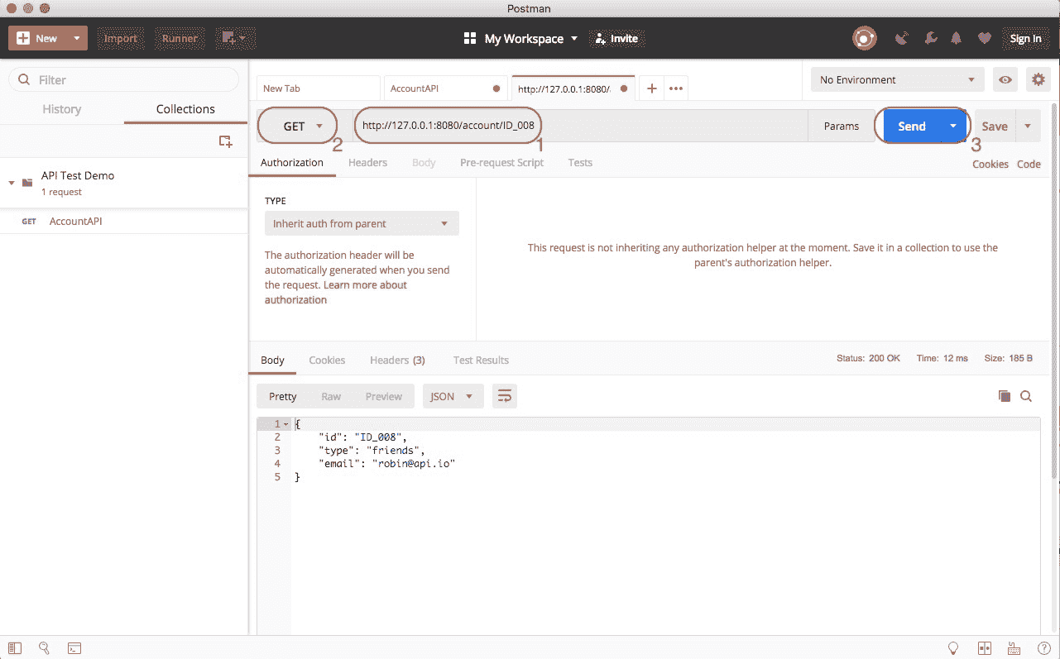Click the Sign In button
Viewport: 1060px width, 659px height.
[1025, 38]
